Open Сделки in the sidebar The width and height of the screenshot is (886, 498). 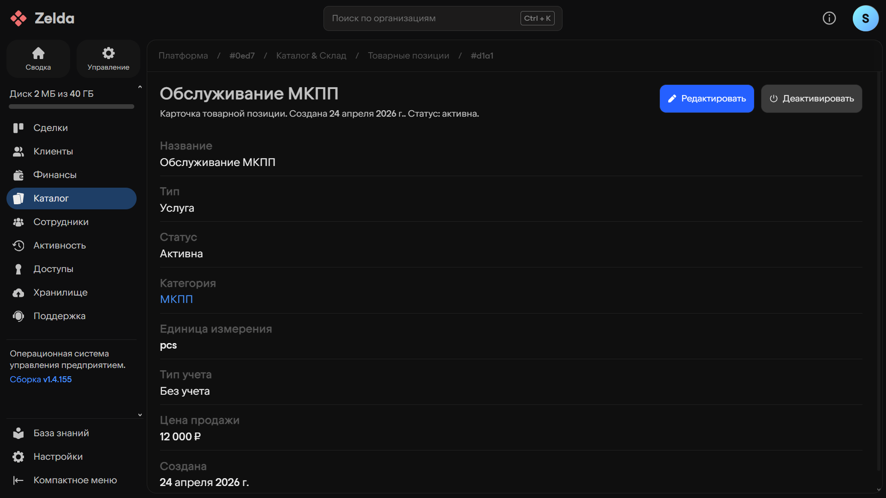[50, 128]
